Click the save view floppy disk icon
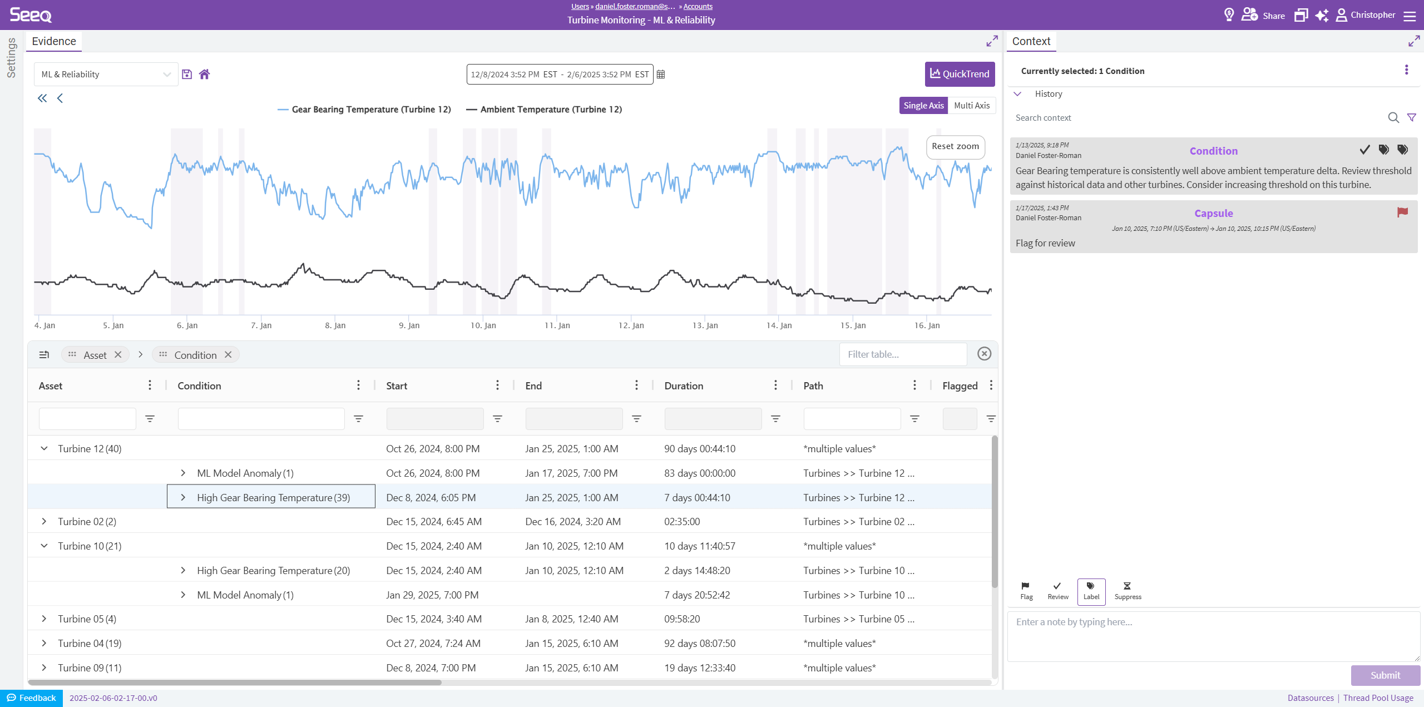 pyautogui.click(x=187, y=74)
